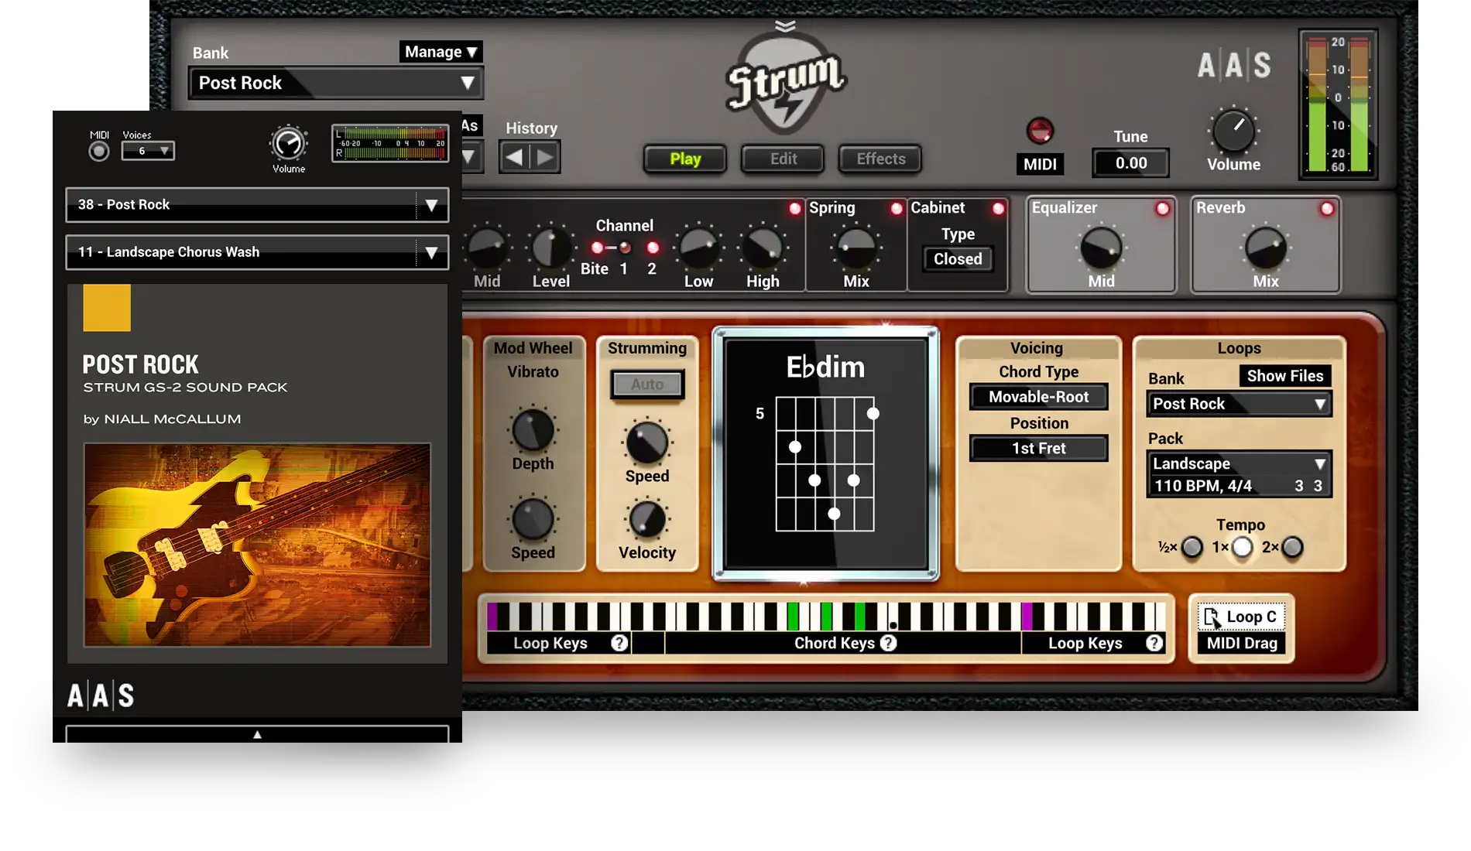Click the History forward arrow

click(546, 158)
